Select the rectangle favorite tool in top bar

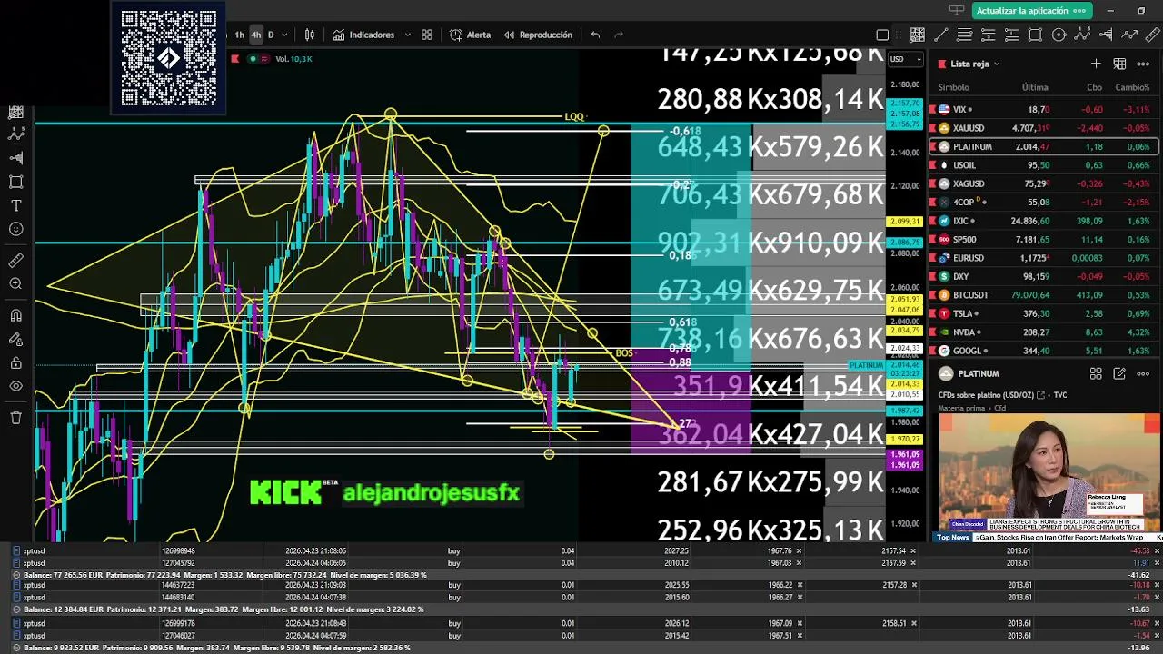[1036, 35]
